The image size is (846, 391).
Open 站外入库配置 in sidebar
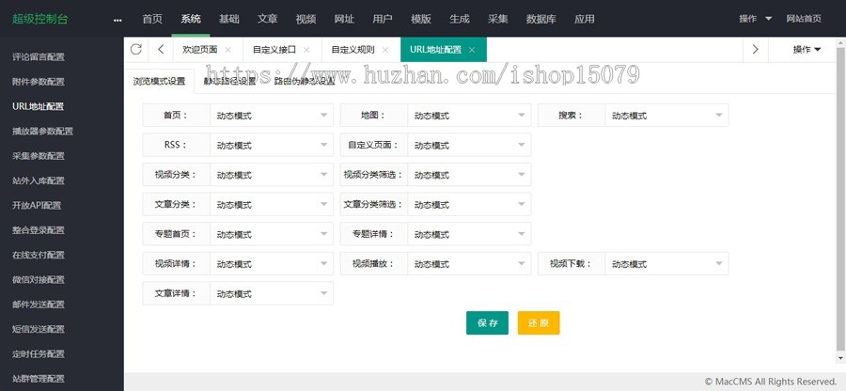(x=39, y=180)
